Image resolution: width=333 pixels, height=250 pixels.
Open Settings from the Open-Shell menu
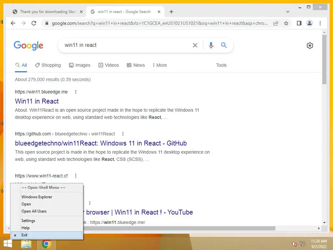click(47, 221)
